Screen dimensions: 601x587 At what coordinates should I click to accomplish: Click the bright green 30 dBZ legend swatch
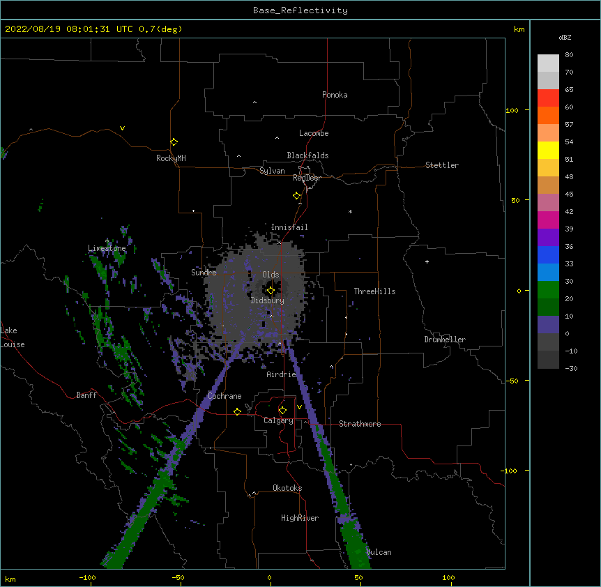548,290
